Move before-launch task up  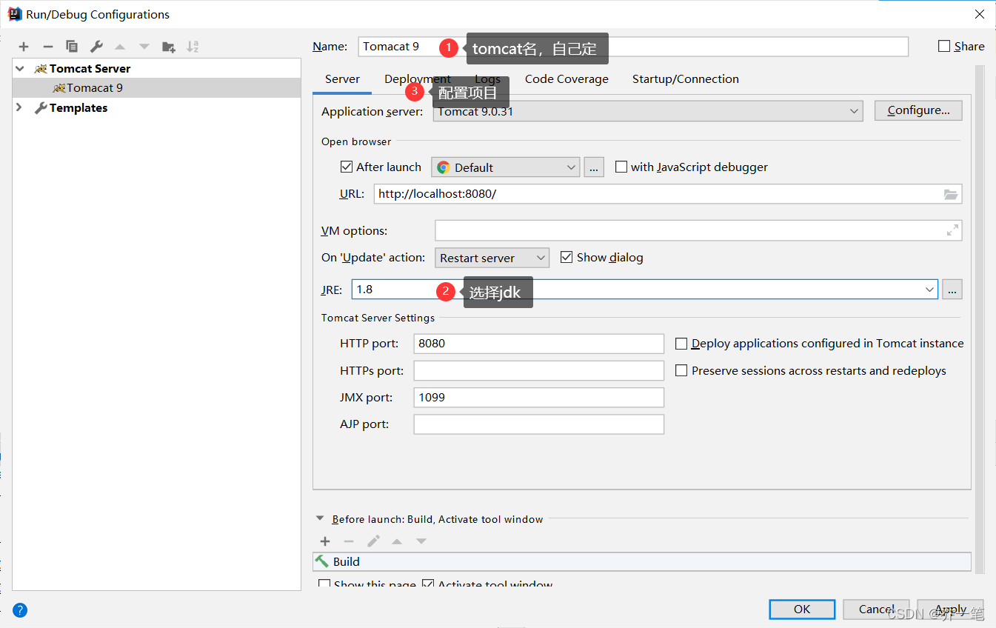coord(397,541)
